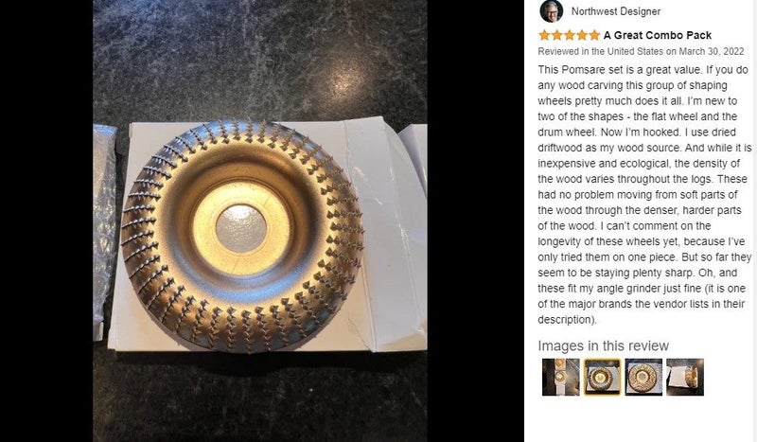757x442 pixels.
Task: Click the 'Images in this review' heading
Action: click(604, 345)
